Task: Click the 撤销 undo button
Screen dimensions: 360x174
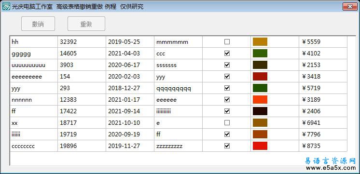Action: pyautogui.click(x=38, y=24)
